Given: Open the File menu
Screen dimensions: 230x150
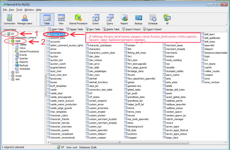Looking at the screenshot, I should coord(5,10).
